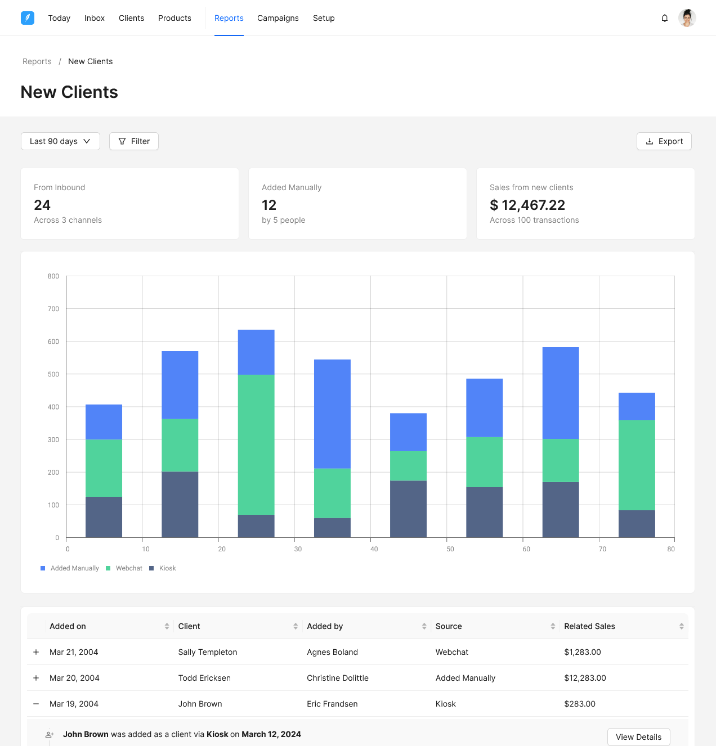Screen dimensions: 716x746
Task: Click the Export button
Action: coord(664,141)
